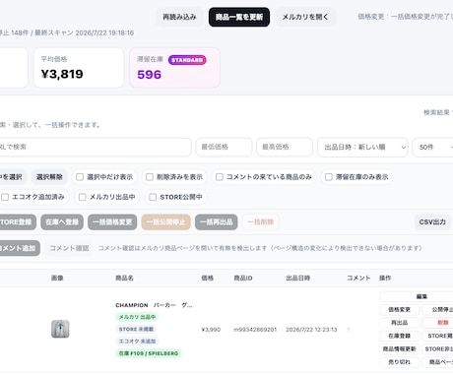Open Mercari with メルカリを開く button
The height and width of the screenshot is (374, 453).
click(x=305, y=17)
